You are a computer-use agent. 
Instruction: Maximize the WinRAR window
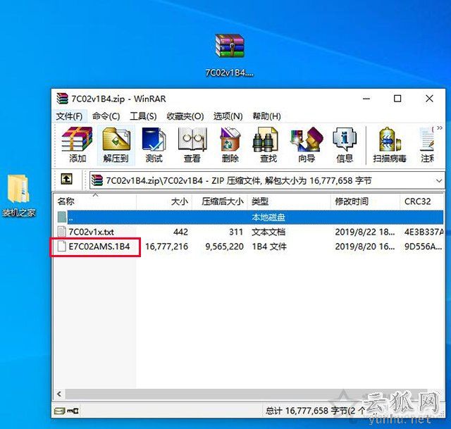397,99
